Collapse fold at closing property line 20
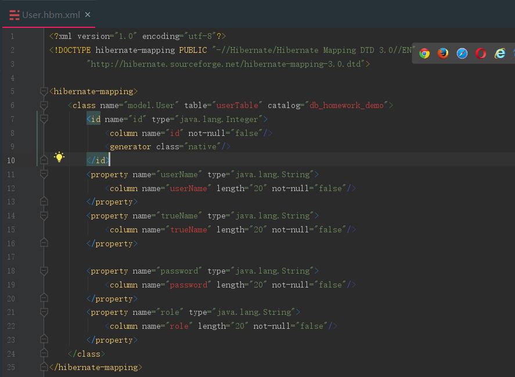The width and height of the screenshot is (515, 377). [x=44, y=299]
